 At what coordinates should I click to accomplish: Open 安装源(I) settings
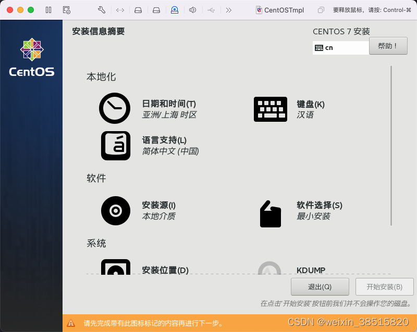159,205
